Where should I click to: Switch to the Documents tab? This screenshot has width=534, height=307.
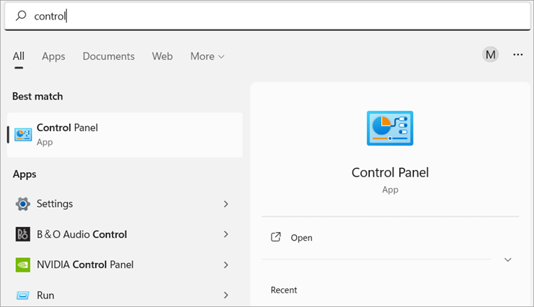click(x=109, y=56)
